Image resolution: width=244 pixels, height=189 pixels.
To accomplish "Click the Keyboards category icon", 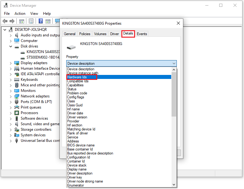I will pyautogui.click(x=17, y=80).
